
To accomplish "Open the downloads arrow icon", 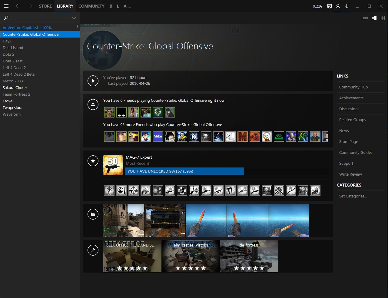I will pos(347,6).
